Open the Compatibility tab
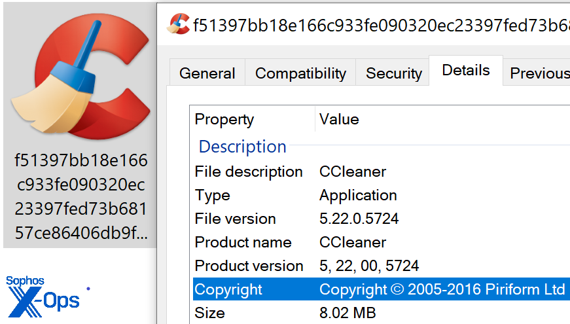The image size is (570, 324). click(x=300, y=73)
